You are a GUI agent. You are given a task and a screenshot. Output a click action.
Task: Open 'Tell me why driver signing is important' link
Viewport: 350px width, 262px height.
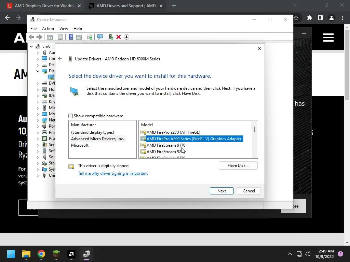click(113, 173)
